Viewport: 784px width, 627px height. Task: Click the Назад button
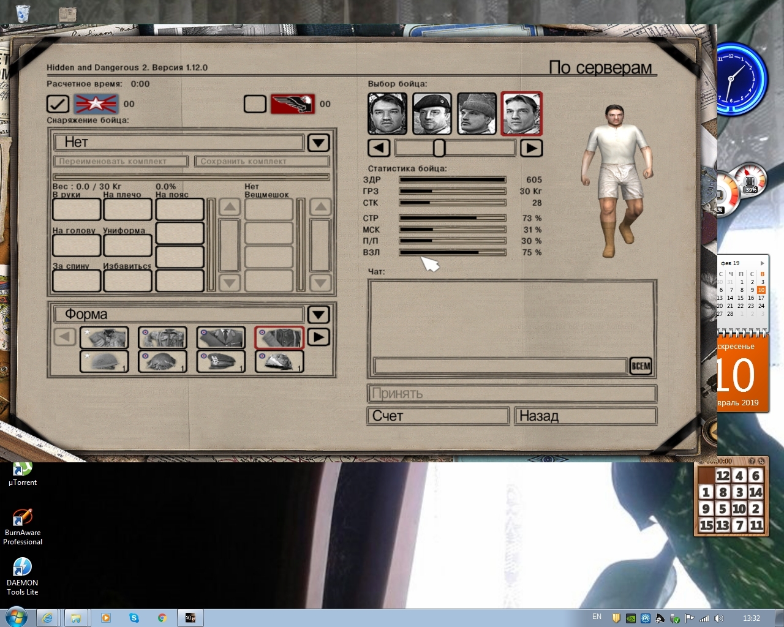(x=585, y=416)
